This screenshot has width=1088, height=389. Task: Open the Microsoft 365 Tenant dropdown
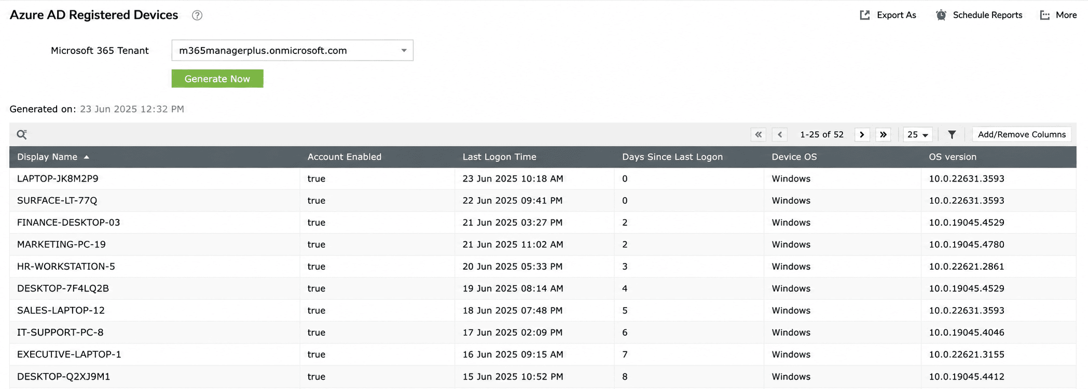292,50
